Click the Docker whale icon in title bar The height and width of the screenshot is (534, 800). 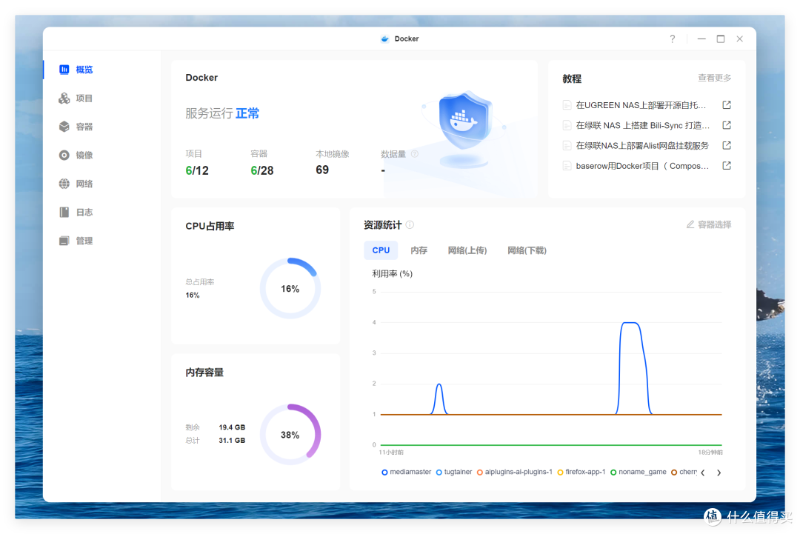(x=385, y=39)
